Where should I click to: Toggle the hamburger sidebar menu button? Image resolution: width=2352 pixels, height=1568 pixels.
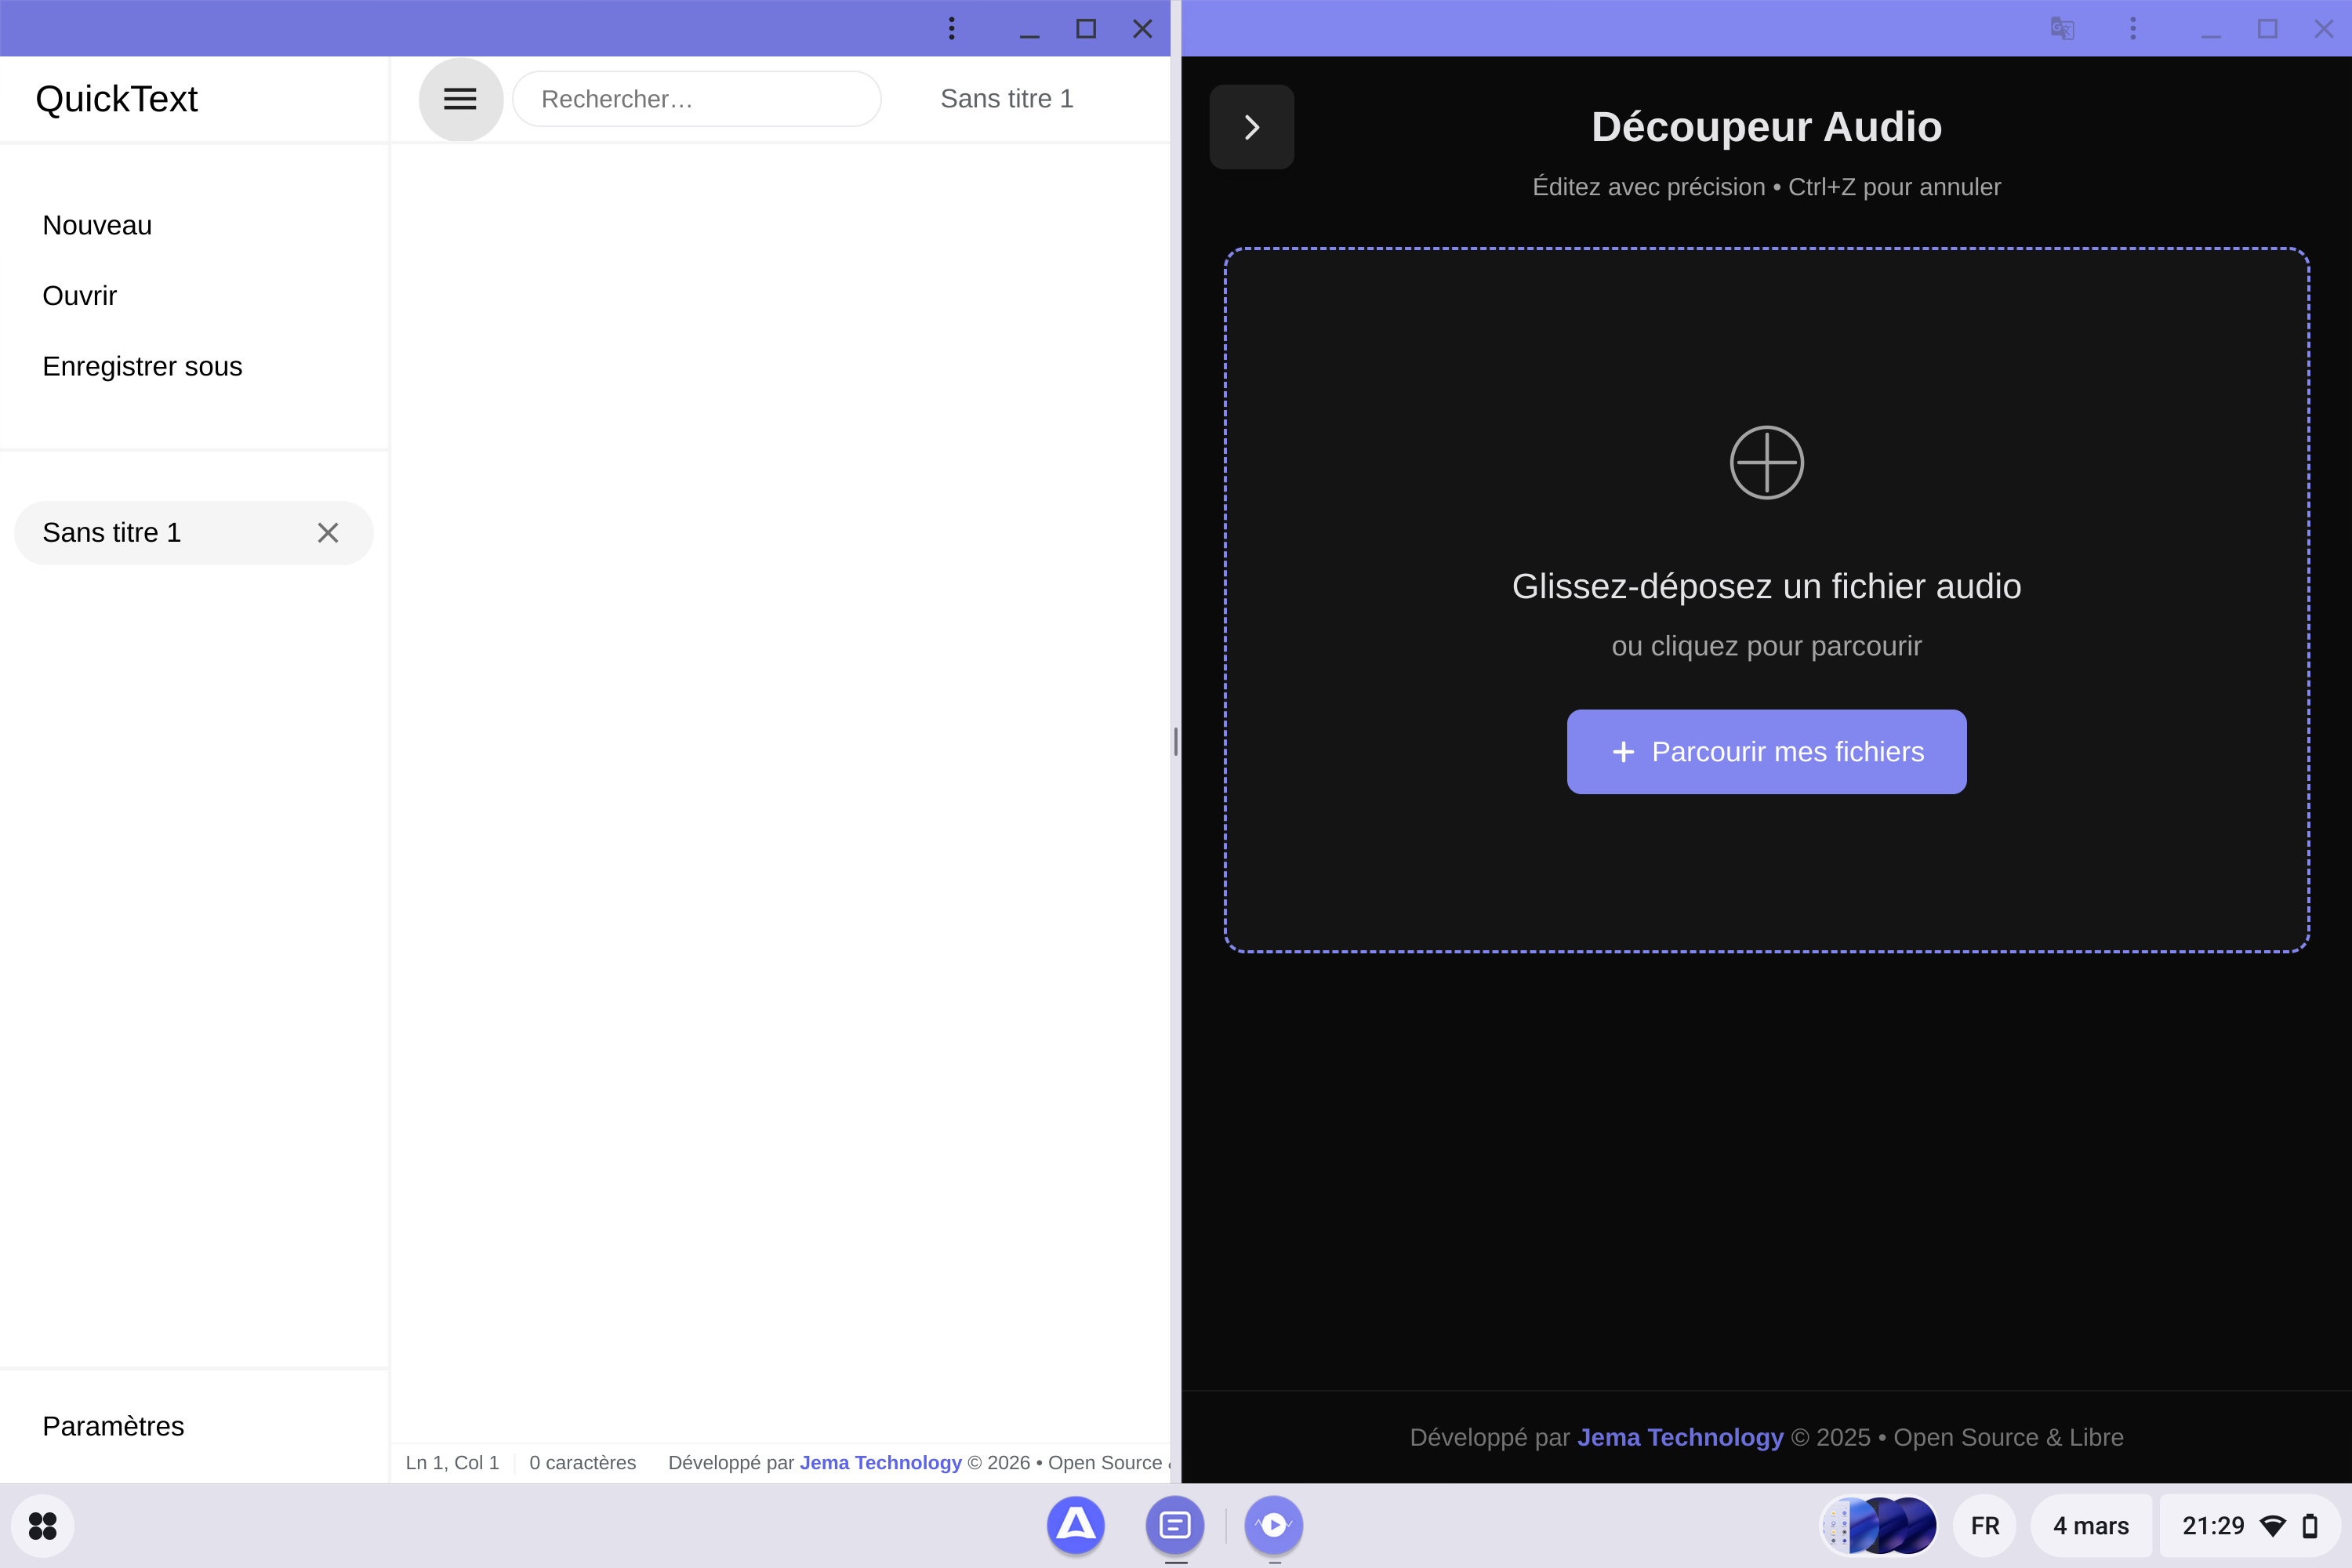tap(460, 99)
